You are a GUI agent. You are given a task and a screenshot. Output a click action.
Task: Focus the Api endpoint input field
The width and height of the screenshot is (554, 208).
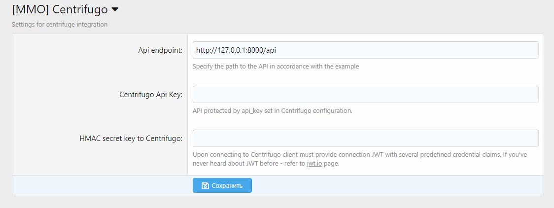tap(365, 50)
